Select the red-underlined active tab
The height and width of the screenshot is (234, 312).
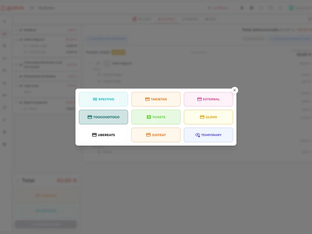click(166, 19)
